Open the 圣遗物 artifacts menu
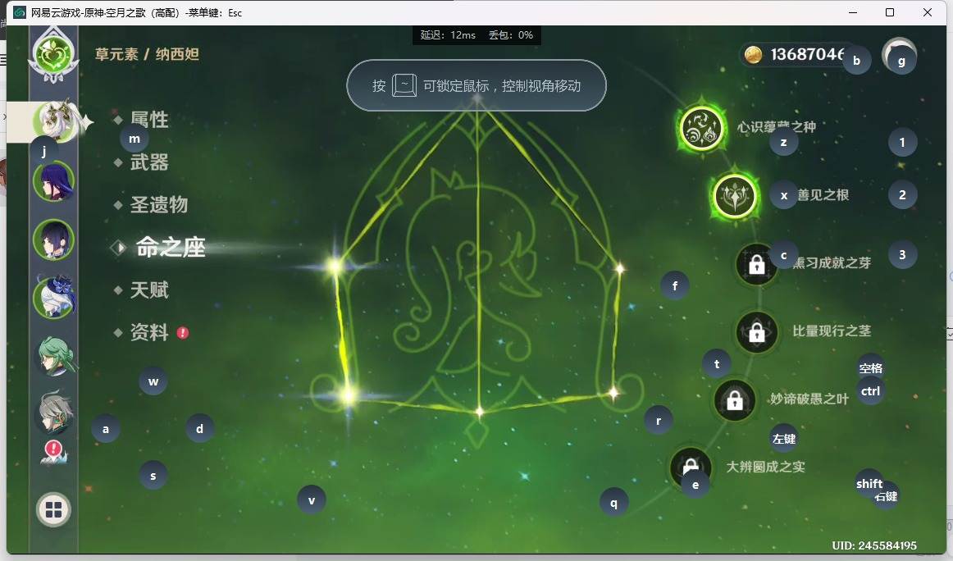The height and width of the screenshot is (561, 953). [159, 205]
